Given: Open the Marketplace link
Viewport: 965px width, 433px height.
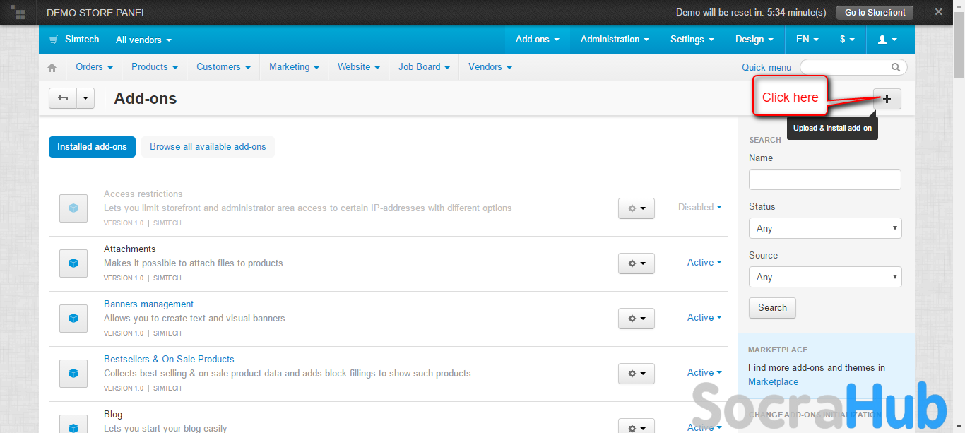Looking at the screenshot, I should click(x=773, y=381).
